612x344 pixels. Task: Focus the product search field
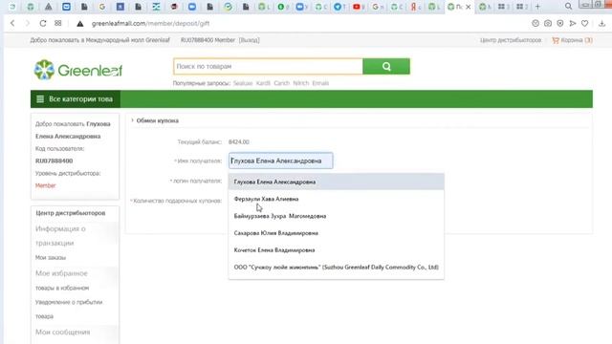(268, 66)
